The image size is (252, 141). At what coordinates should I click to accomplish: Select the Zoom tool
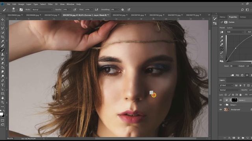(2, 102)
